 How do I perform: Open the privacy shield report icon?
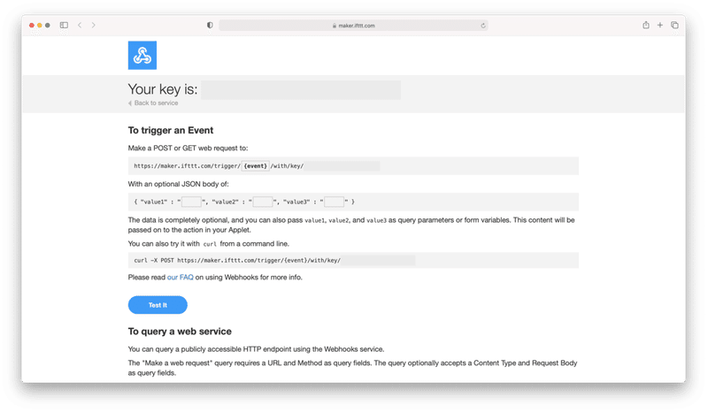coord(210,26)
